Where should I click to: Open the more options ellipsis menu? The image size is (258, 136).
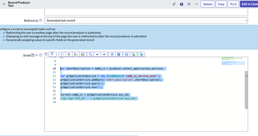(x=197, y=4)
